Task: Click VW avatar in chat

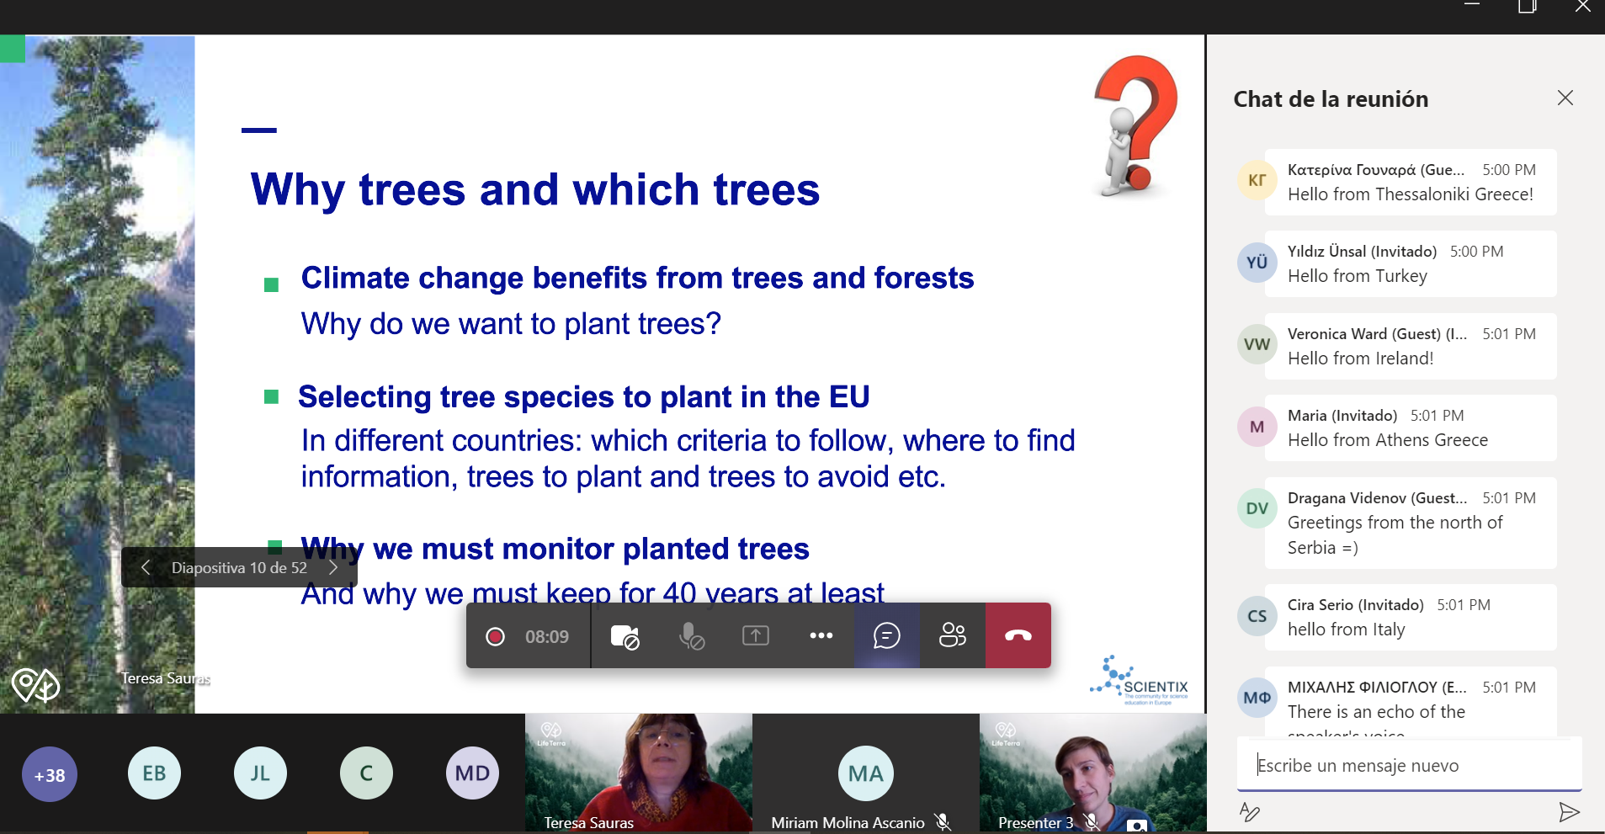Action: coord(1257,344)
